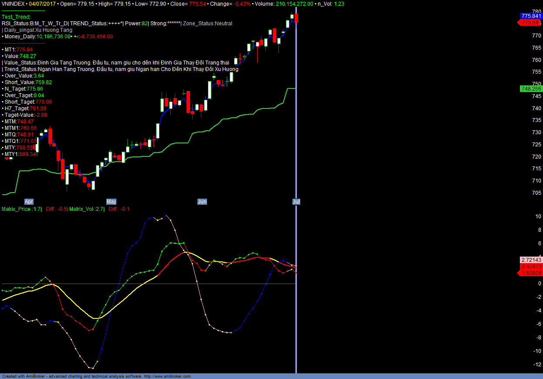Select the 2.72143 indicator value tag
Screen dimensions: 543x379
[x=530, y=260]
